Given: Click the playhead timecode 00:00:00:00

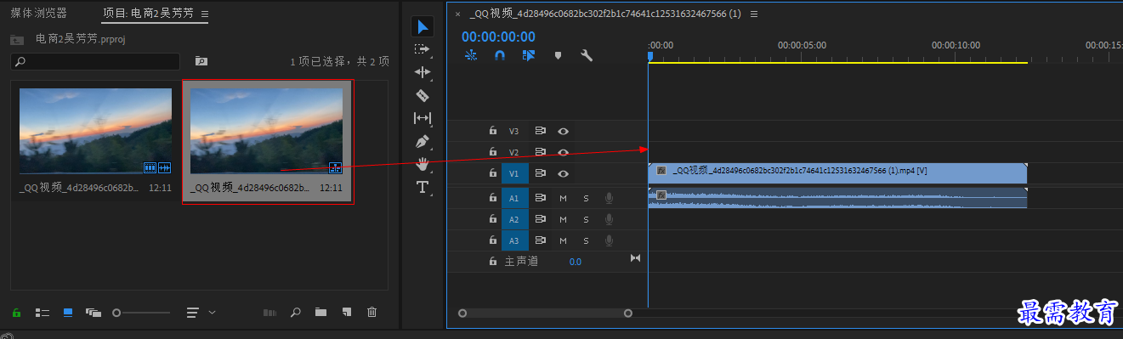Looking at the screenshot, I should click(498, 37).
